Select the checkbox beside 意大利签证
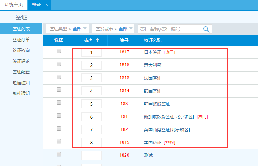 click(59, 65)
